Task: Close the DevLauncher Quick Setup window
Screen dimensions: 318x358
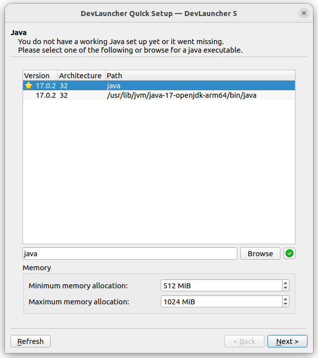Action: coord(304,14)
